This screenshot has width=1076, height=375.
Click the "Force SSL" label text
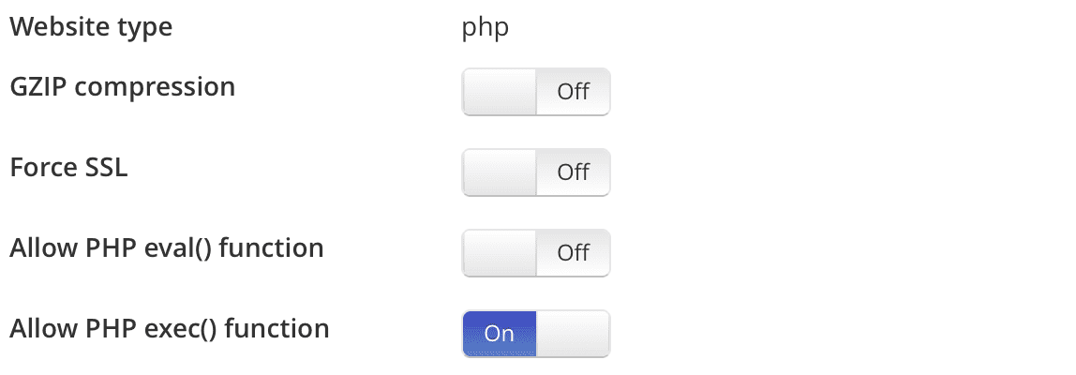pos(68,168)
